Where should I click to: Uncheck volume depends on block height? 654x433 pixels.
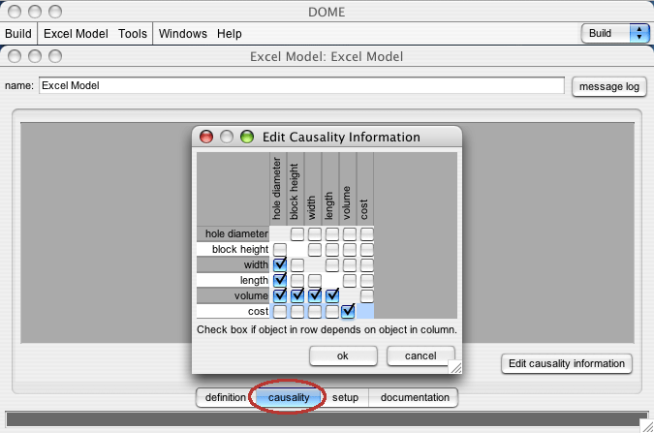[297, 295]
